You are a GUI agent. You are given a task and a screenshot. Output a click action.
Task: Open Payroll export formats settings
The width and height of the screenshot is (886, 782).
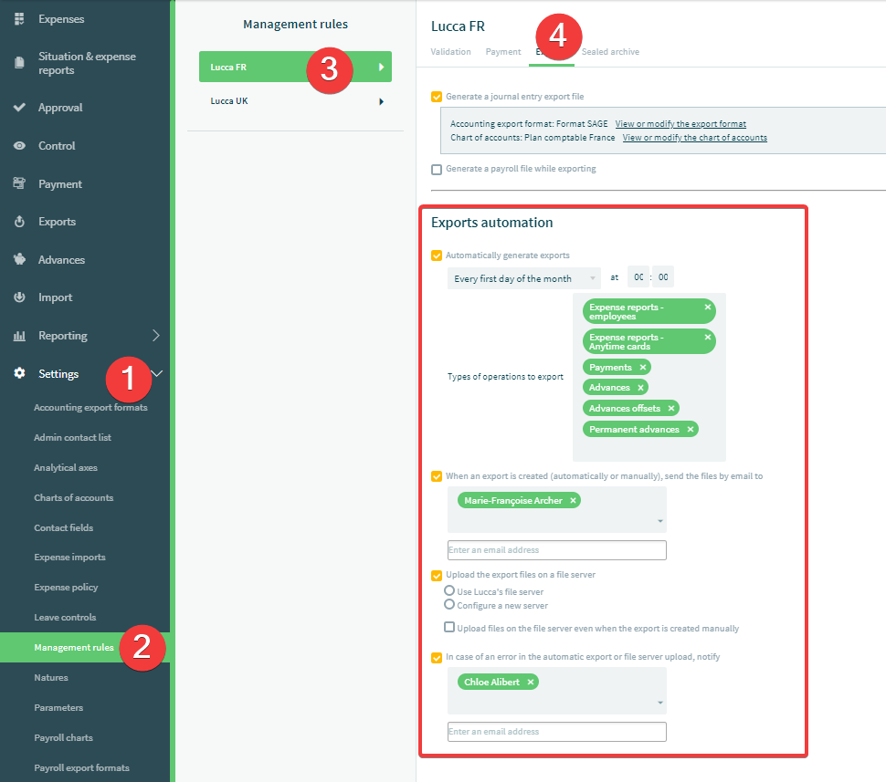pos(81,768)
